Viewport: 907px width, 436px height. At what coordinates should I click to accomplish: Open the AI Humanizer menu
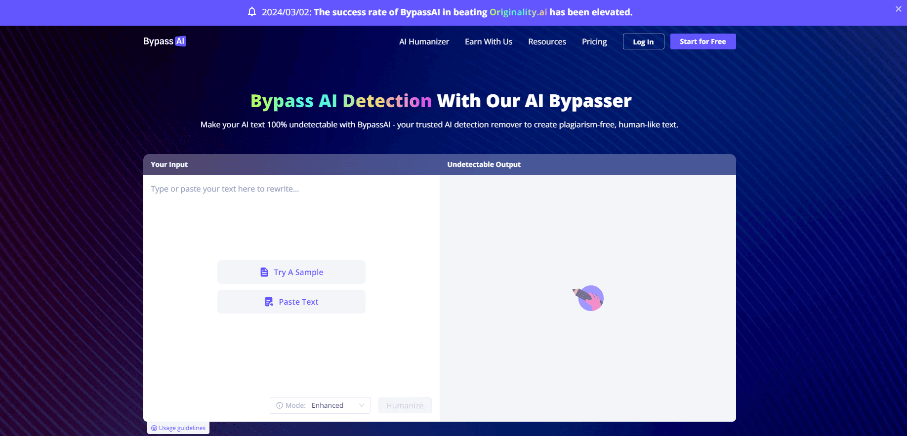point(424,41)
